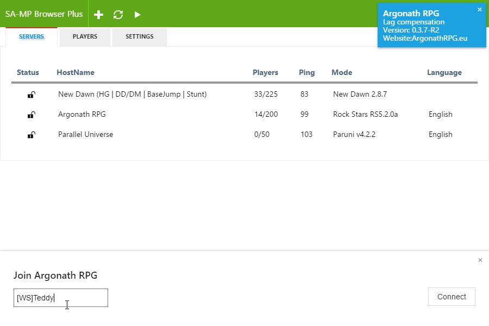Sort by Language column header

[444, 72]
